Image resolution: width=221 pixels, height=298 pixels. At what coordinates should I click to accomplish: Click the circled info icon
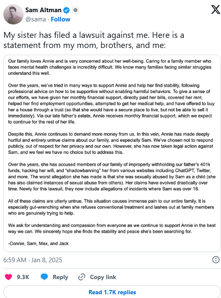point(216,260)
